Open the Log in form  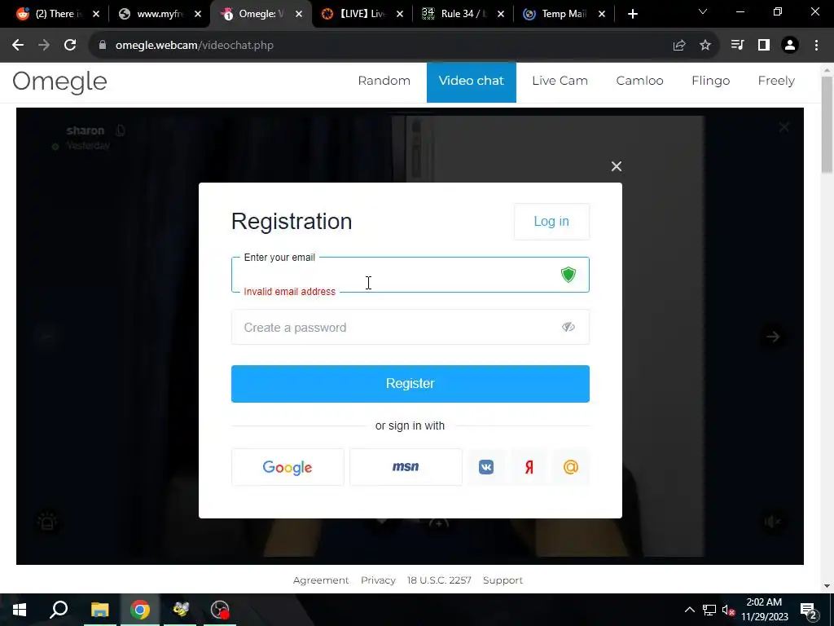point(551,222)
